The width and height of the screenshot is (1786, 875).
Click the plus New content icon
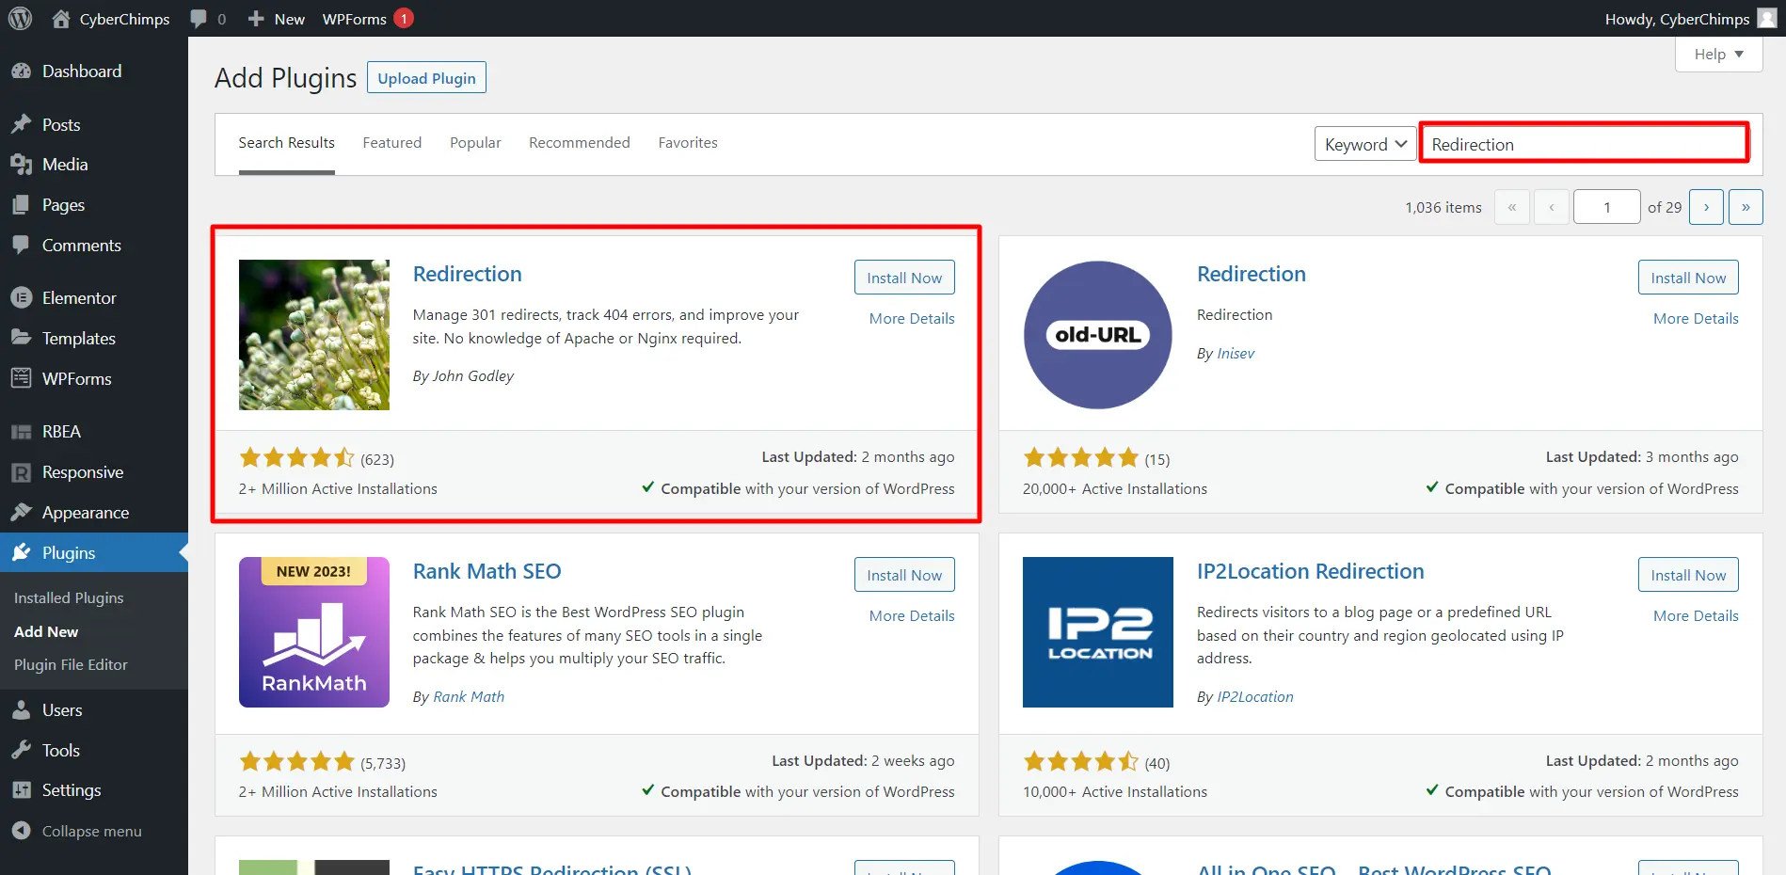tap(256, 19)
